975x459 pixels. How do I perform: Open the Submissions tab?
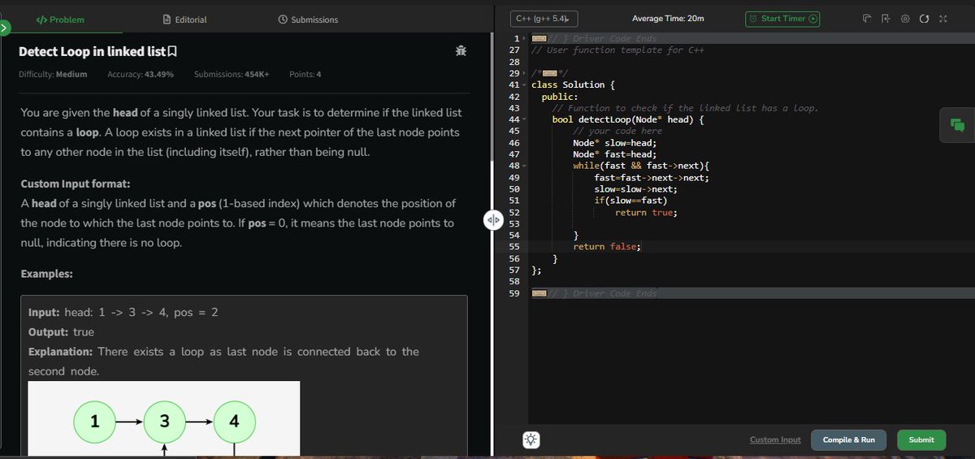(308, 19)
